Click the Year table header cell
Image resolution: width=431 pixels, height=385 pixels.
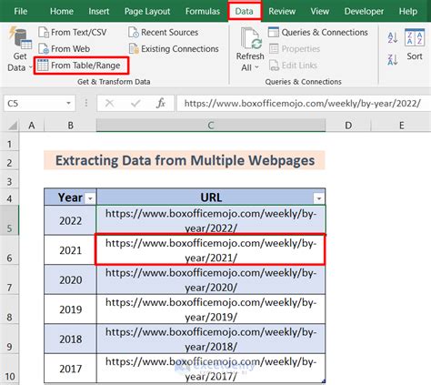pyautogui.click(x=70, y=198)
